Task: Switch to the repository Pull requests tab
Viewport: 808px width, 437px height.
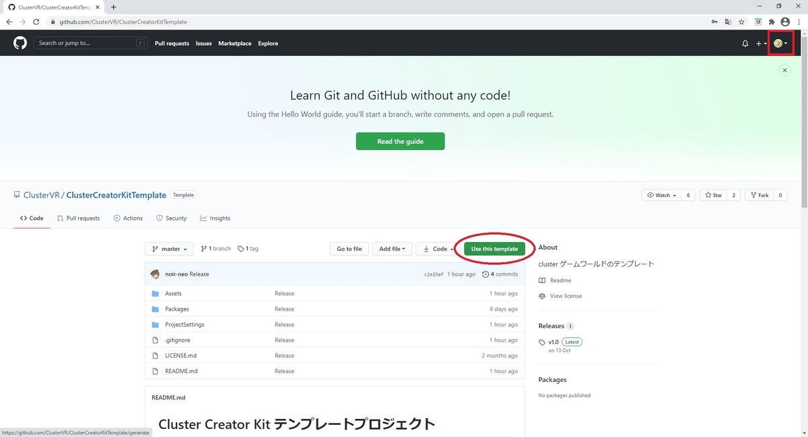Action: pyautogui.click(x=78, y=218)
